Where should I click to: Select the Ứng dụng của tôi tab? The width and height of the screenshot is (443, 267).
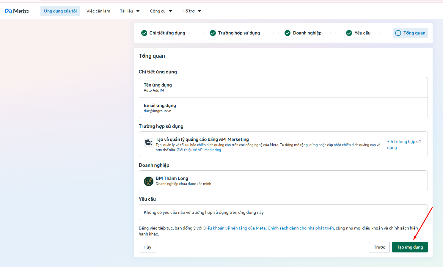click(x=60, y=11)
